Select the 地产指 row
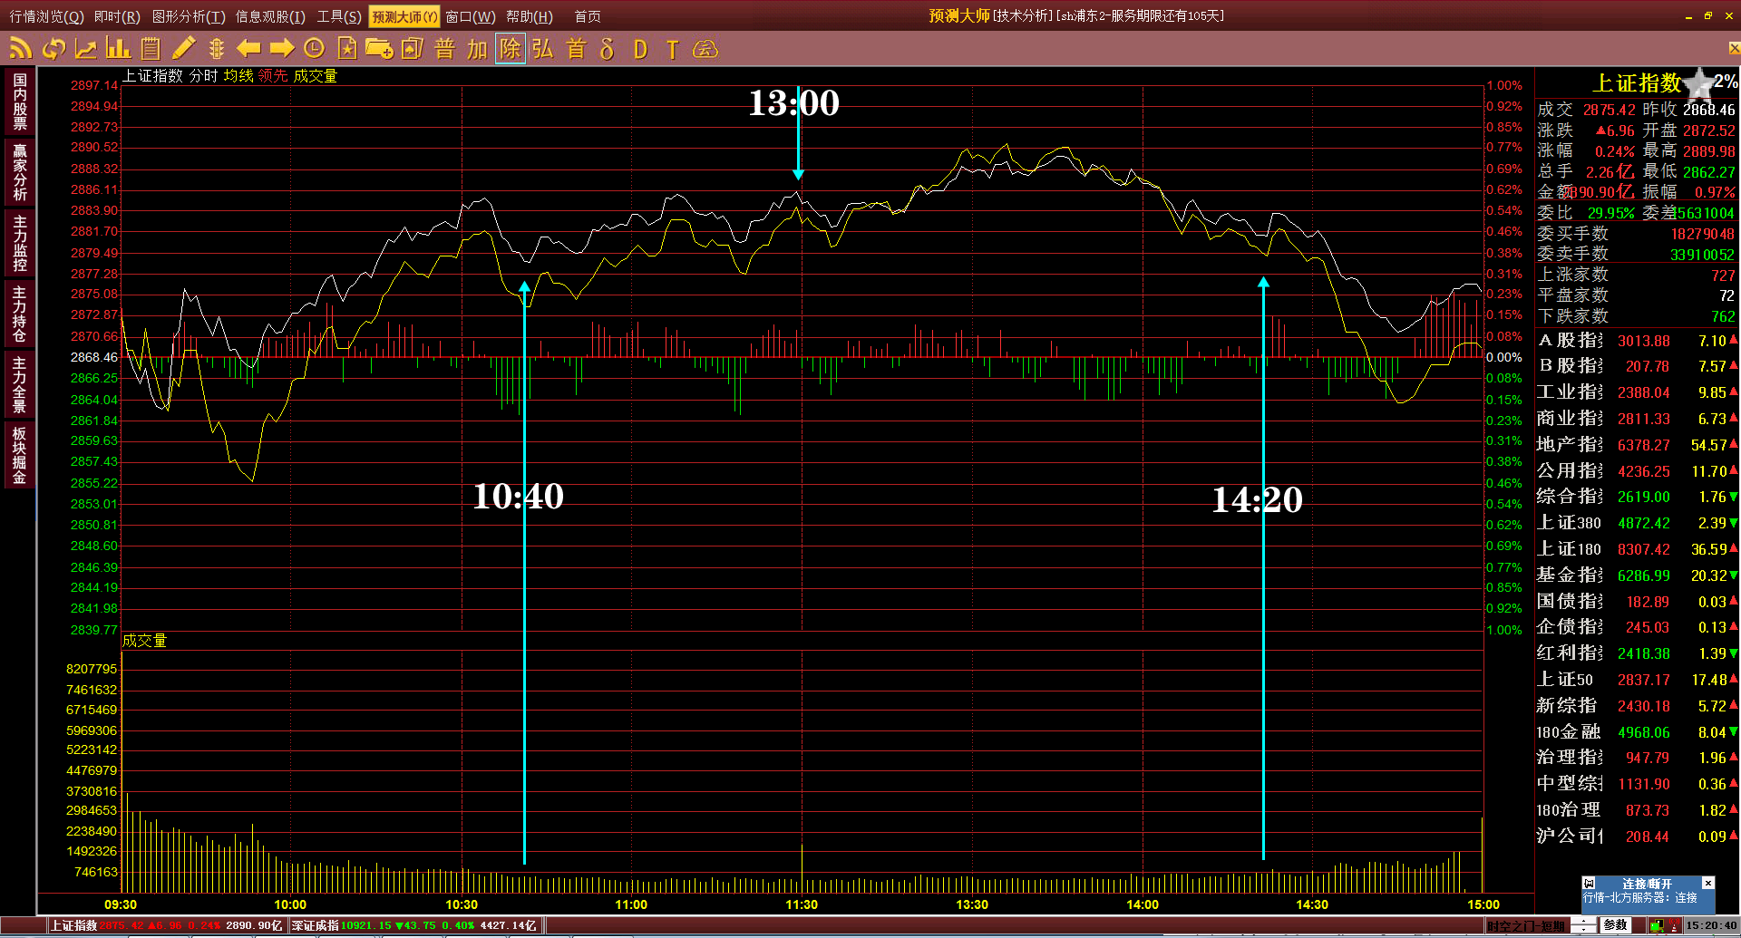This screenshot has width=1741, height=938. pyautogui.click(x=1637, y=445)
